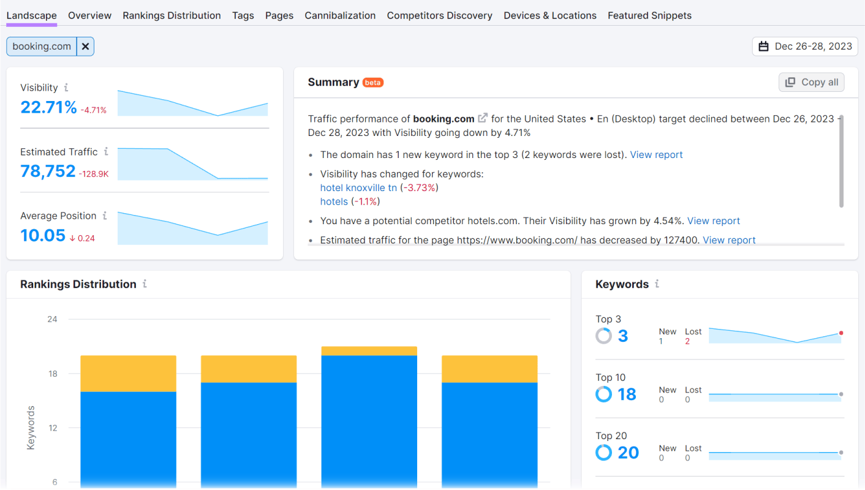
Task: Click the info icon next to Keywords
Action: pyautogui.click(x=657, y=284)
